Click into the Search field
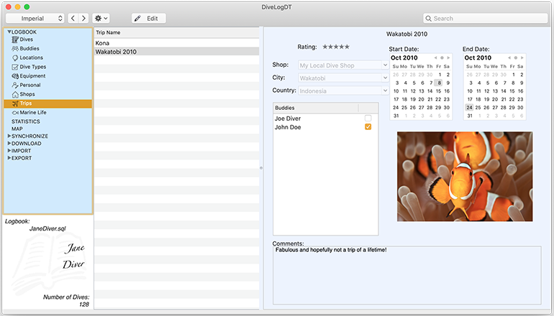The height and width of the screenshot is (316, 554). (x=485, y=19)
